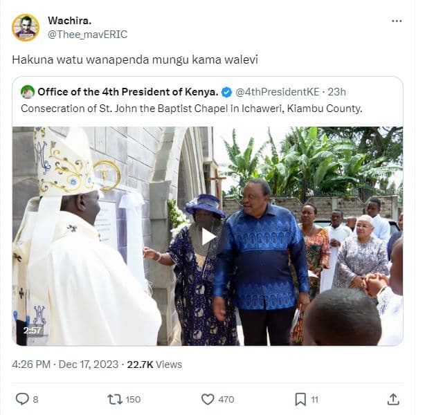Image resolution: width=425 pixels, height=415 pixels.
Task: Open the more options ellipsis menu
Action: pyautogui.click(x=397, y=21)
